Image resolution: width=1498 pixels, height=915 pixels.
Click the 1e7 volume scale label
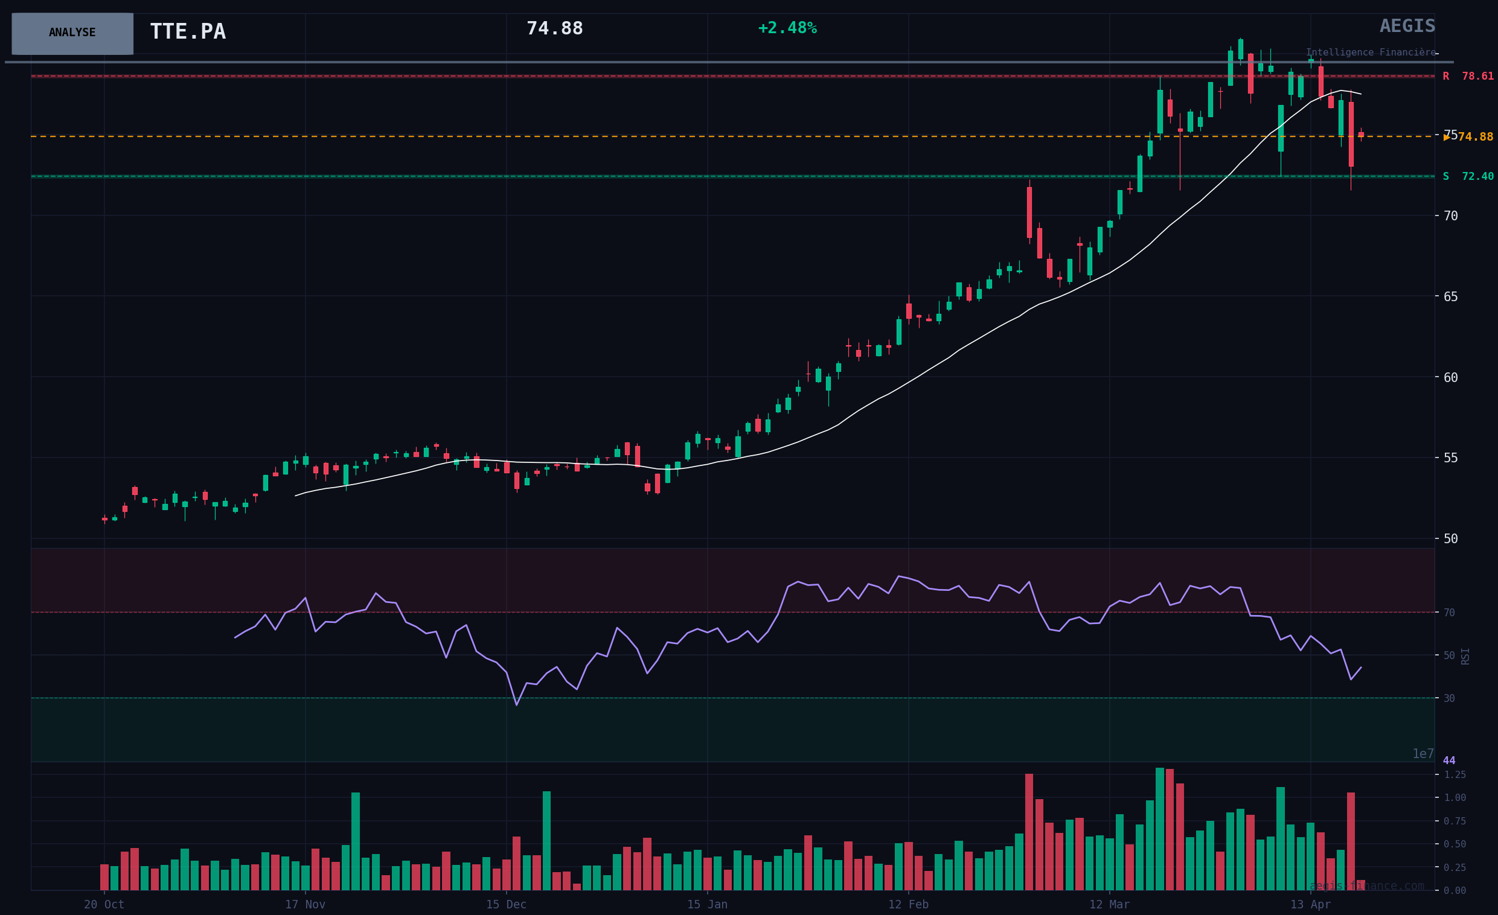click(x=1423, y=754)
